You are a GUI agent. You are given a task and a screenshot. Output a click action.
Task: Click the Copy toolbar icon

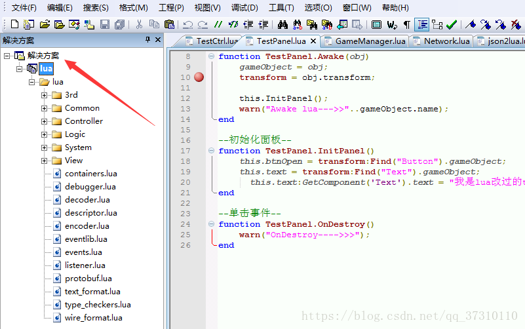154,24
